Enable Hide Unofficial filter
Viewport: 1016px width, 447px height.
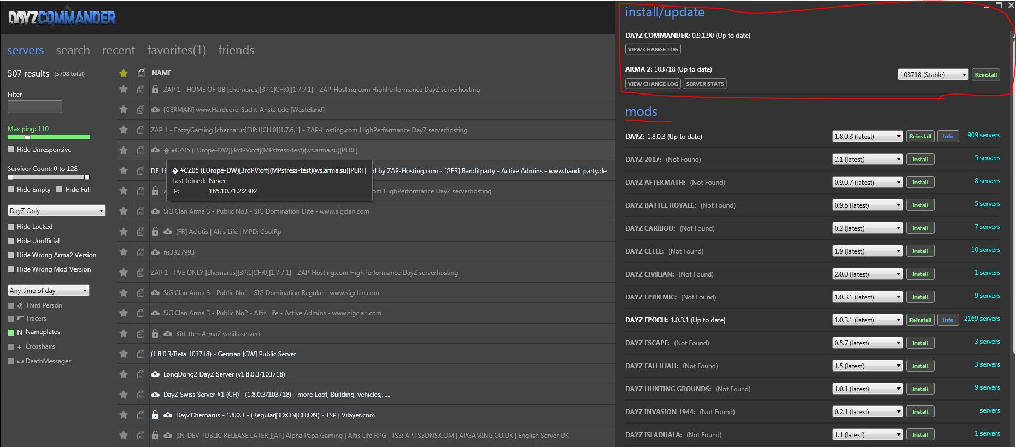[11, 240]
